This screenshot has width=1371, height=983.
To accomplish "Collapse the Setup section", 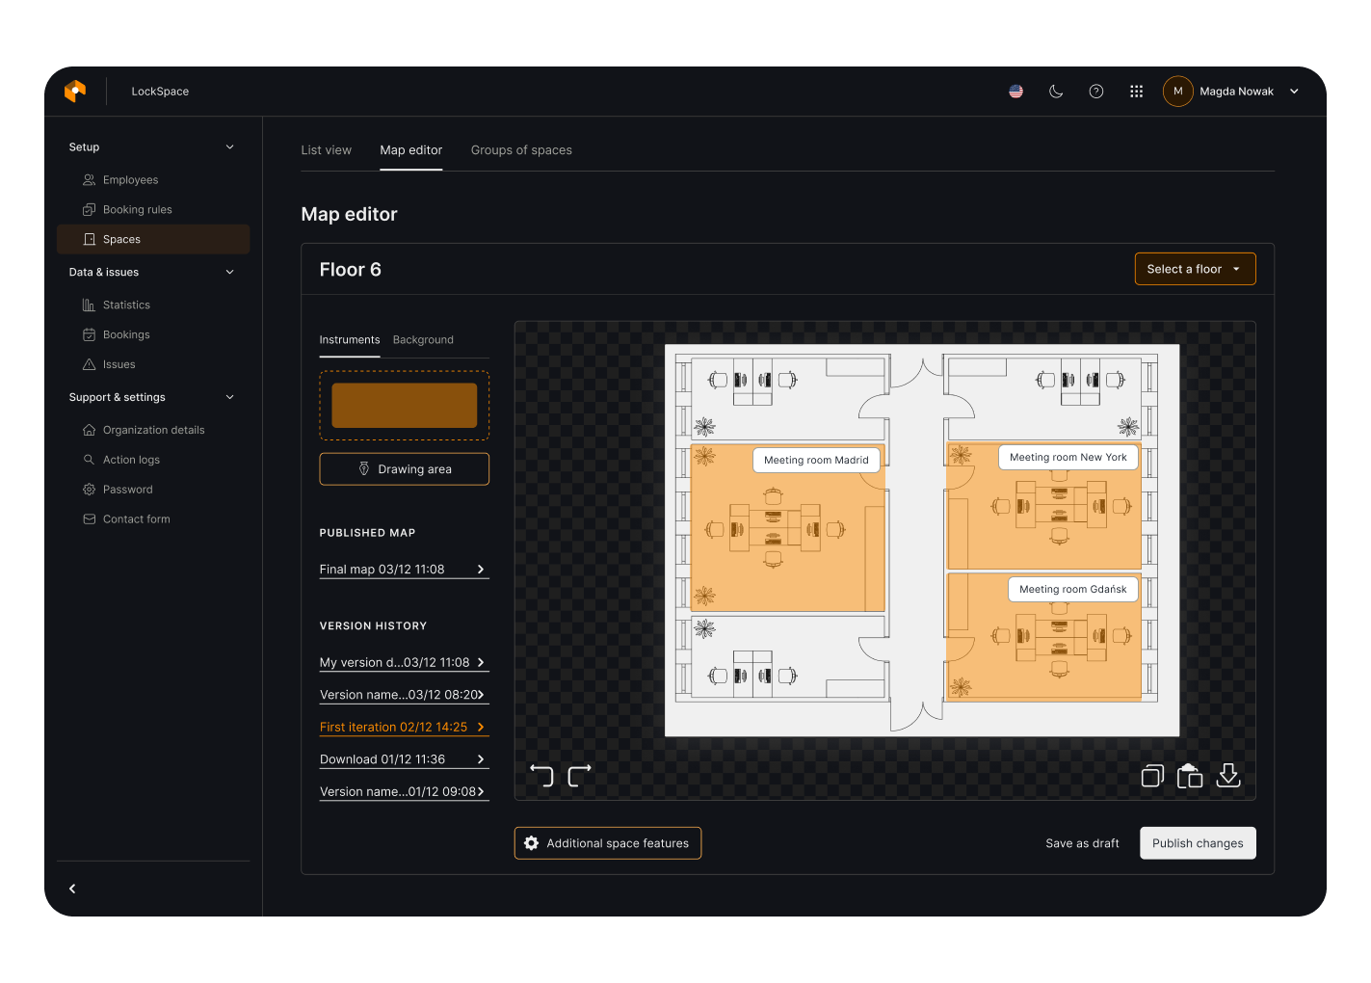I will [229, 147].
